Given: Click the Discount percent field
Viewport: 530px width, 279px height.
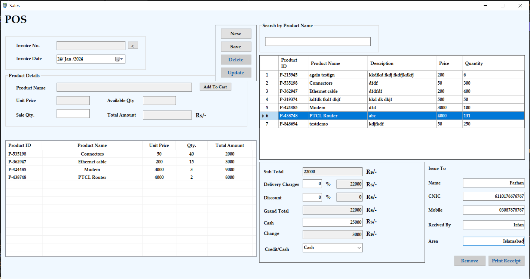Looking at the screenshot, I should point(312,197).
